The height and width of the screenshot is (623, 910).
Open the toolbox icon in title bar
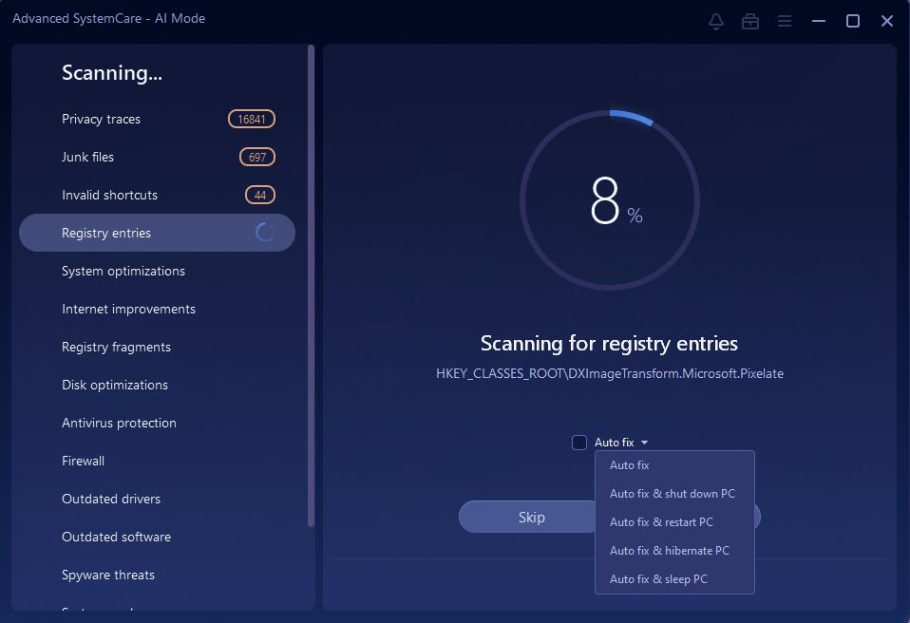750,22
